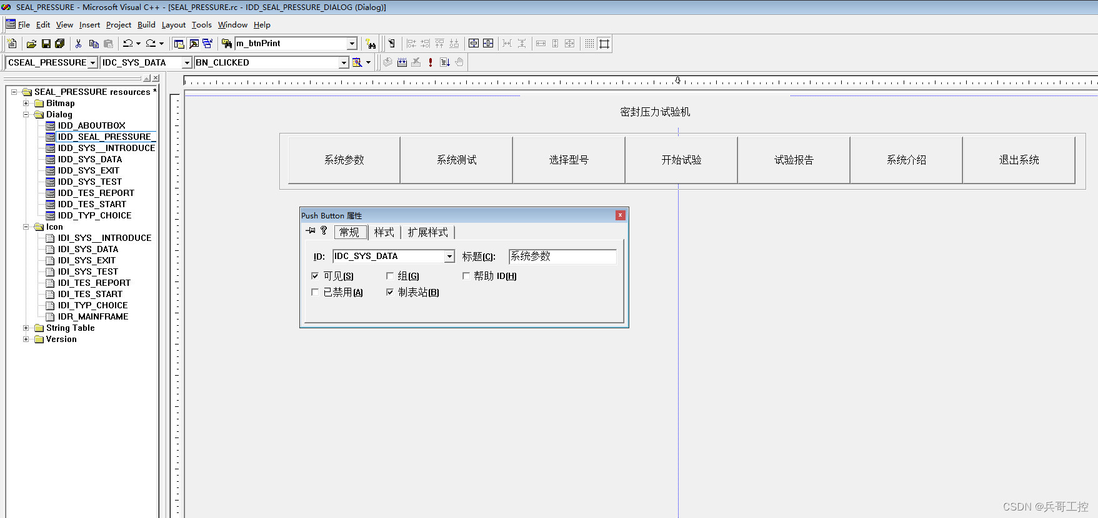Click the Save All toolbar icon
The image size is (1098, 518).
[60, 44]
